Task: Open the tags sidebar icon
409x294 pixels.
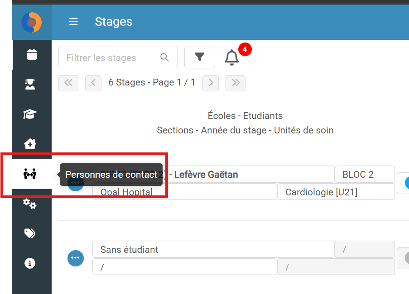Action: [x=30, y=233]
